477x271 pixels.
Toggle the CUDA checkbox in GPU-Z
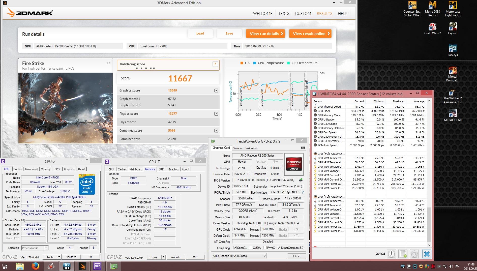(x=251, y=248)
